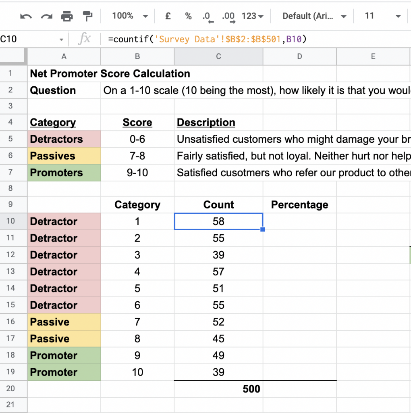Open the zoom level dropdown
The height and width of the screenshot is (413, 411).
[x=129, y=16]
